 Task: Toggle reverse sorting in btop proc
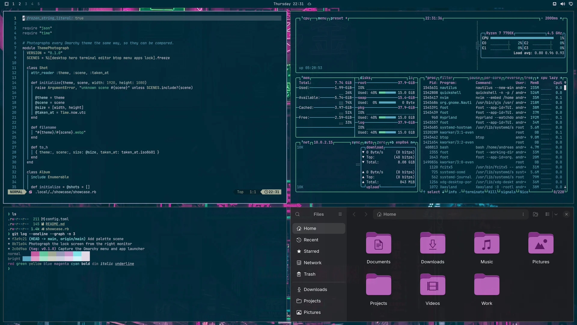click(512, 78)
